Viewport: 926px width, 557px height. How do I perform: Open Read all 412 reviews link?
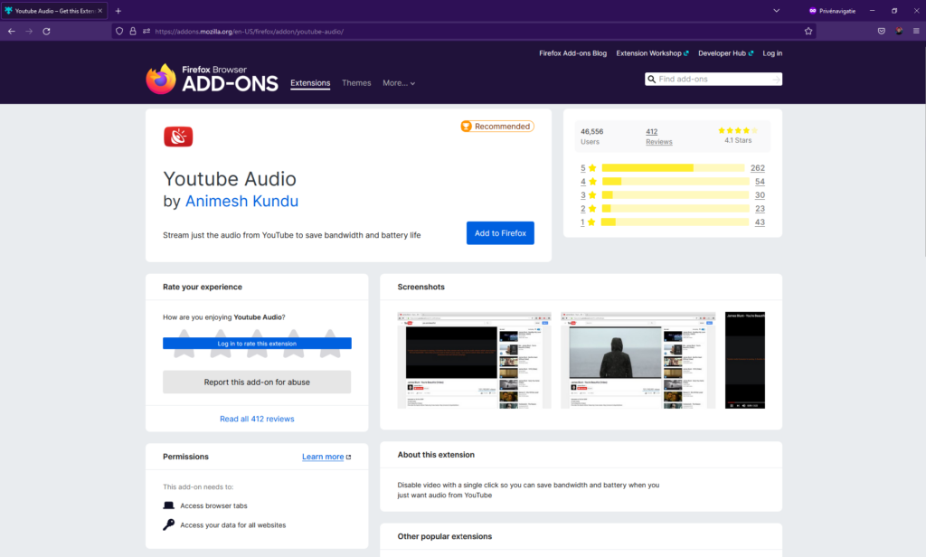[257, 419]
